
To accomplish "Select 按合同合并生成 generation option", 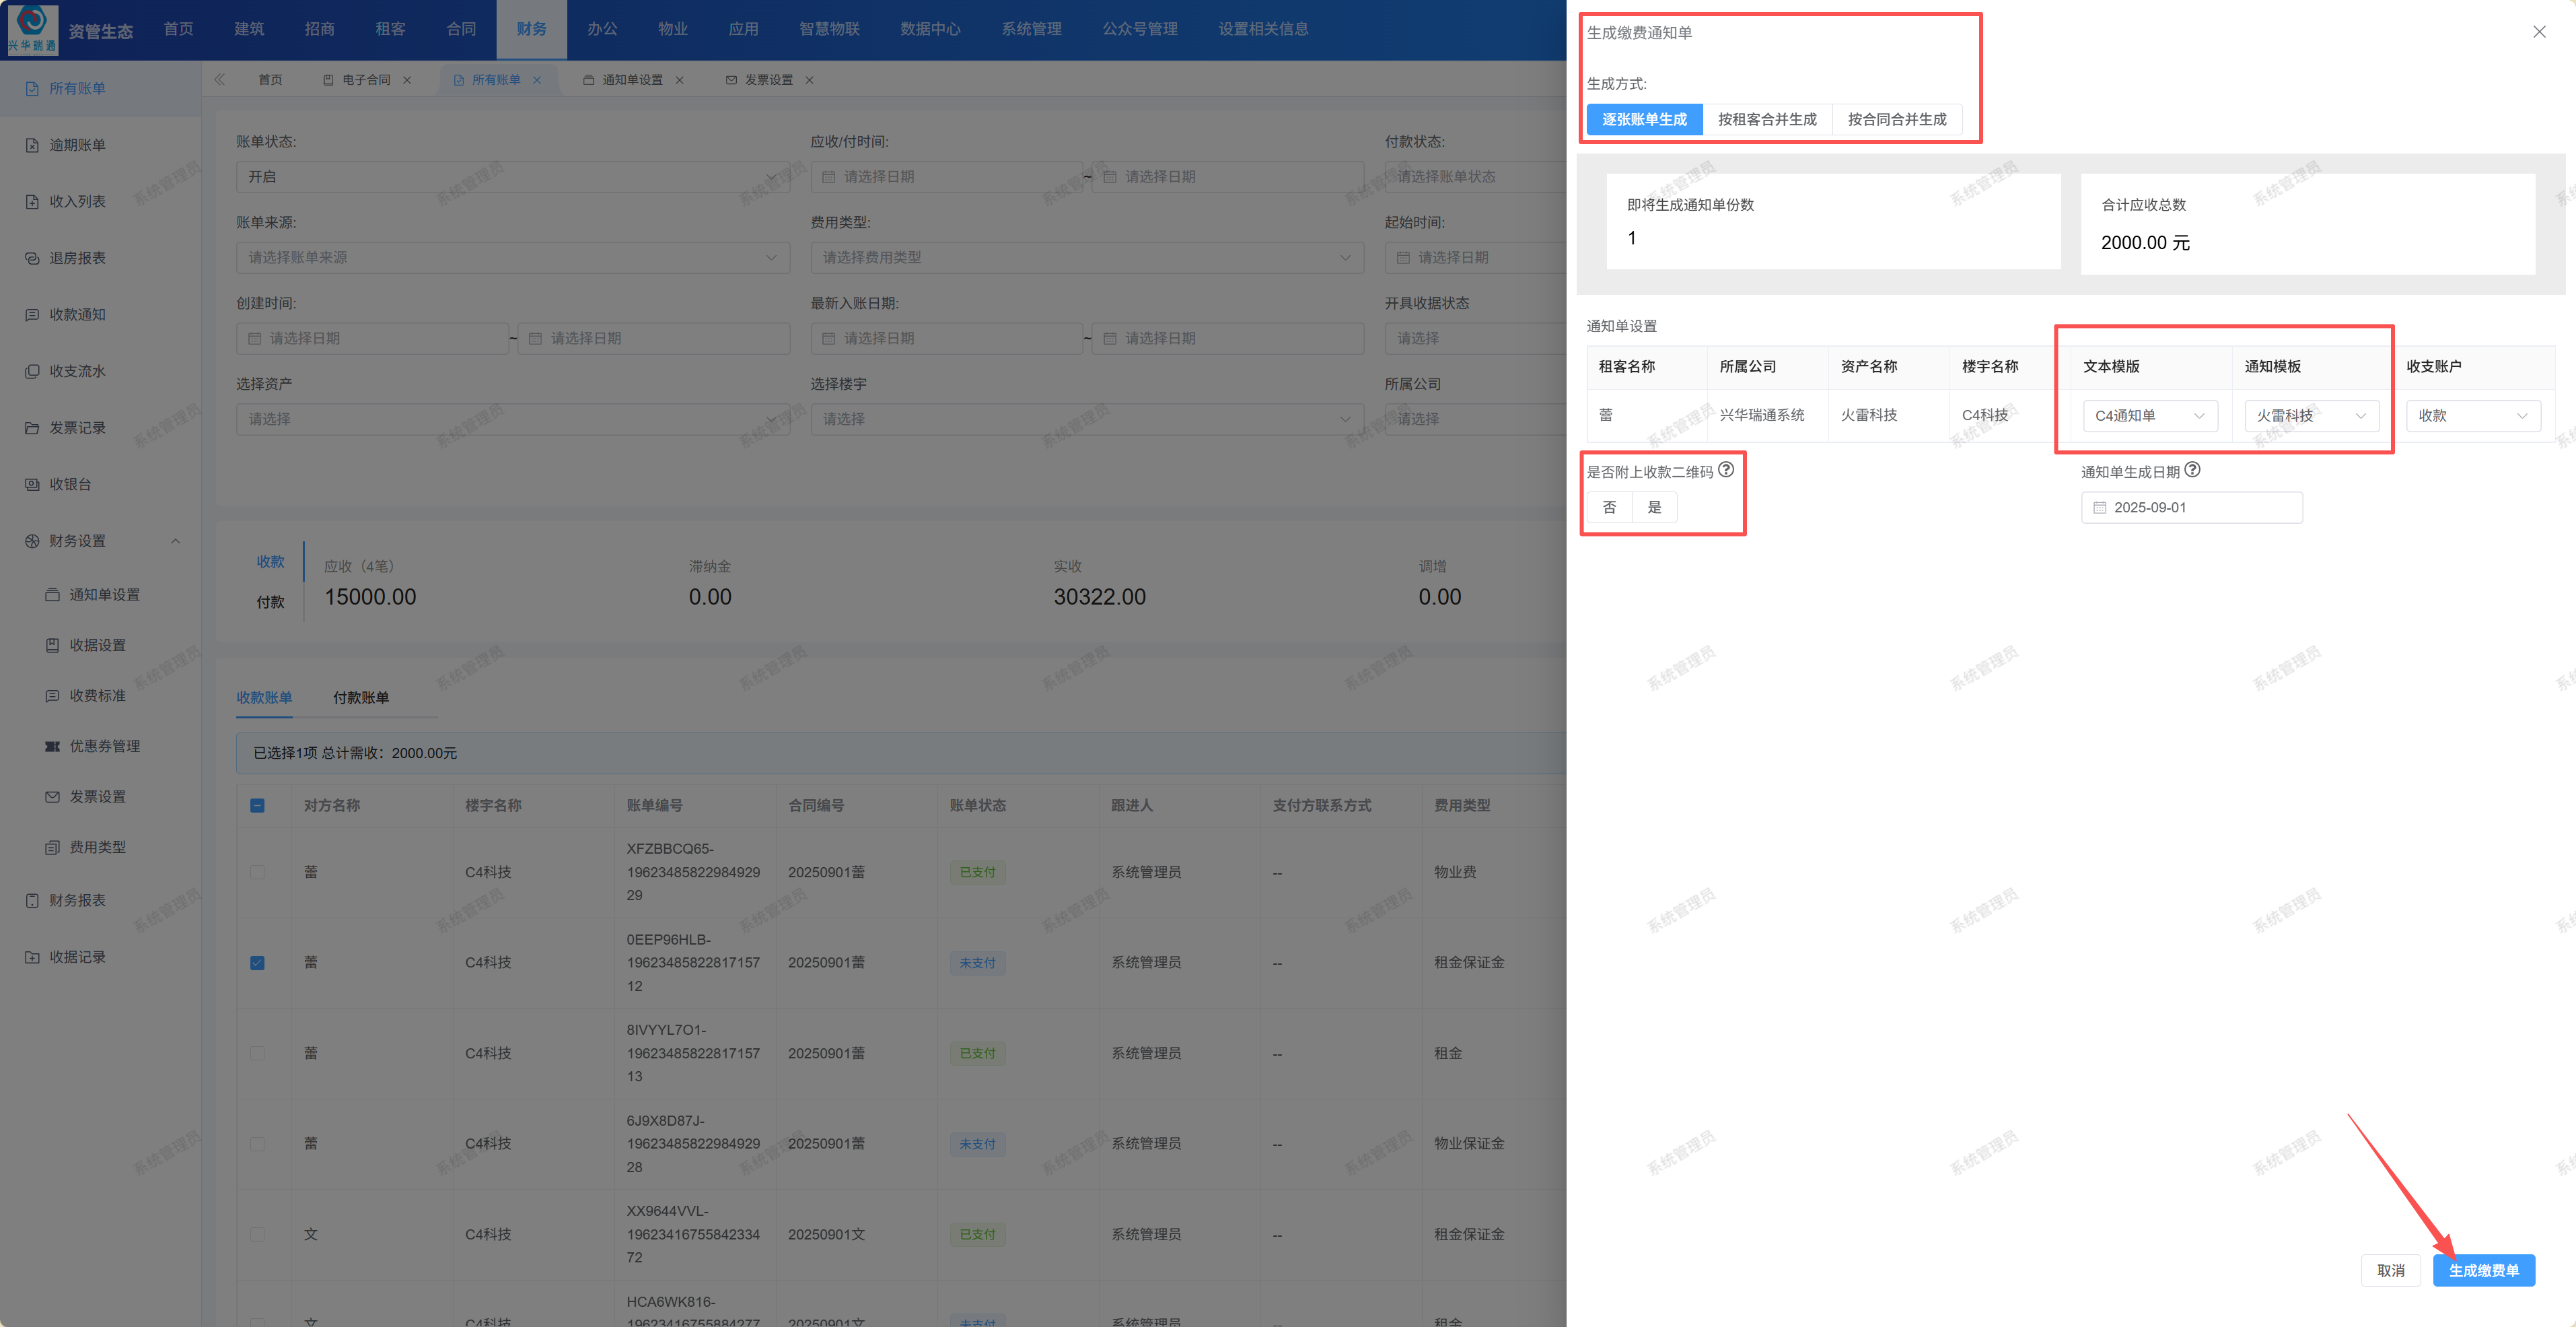I will pos(1896,119).
